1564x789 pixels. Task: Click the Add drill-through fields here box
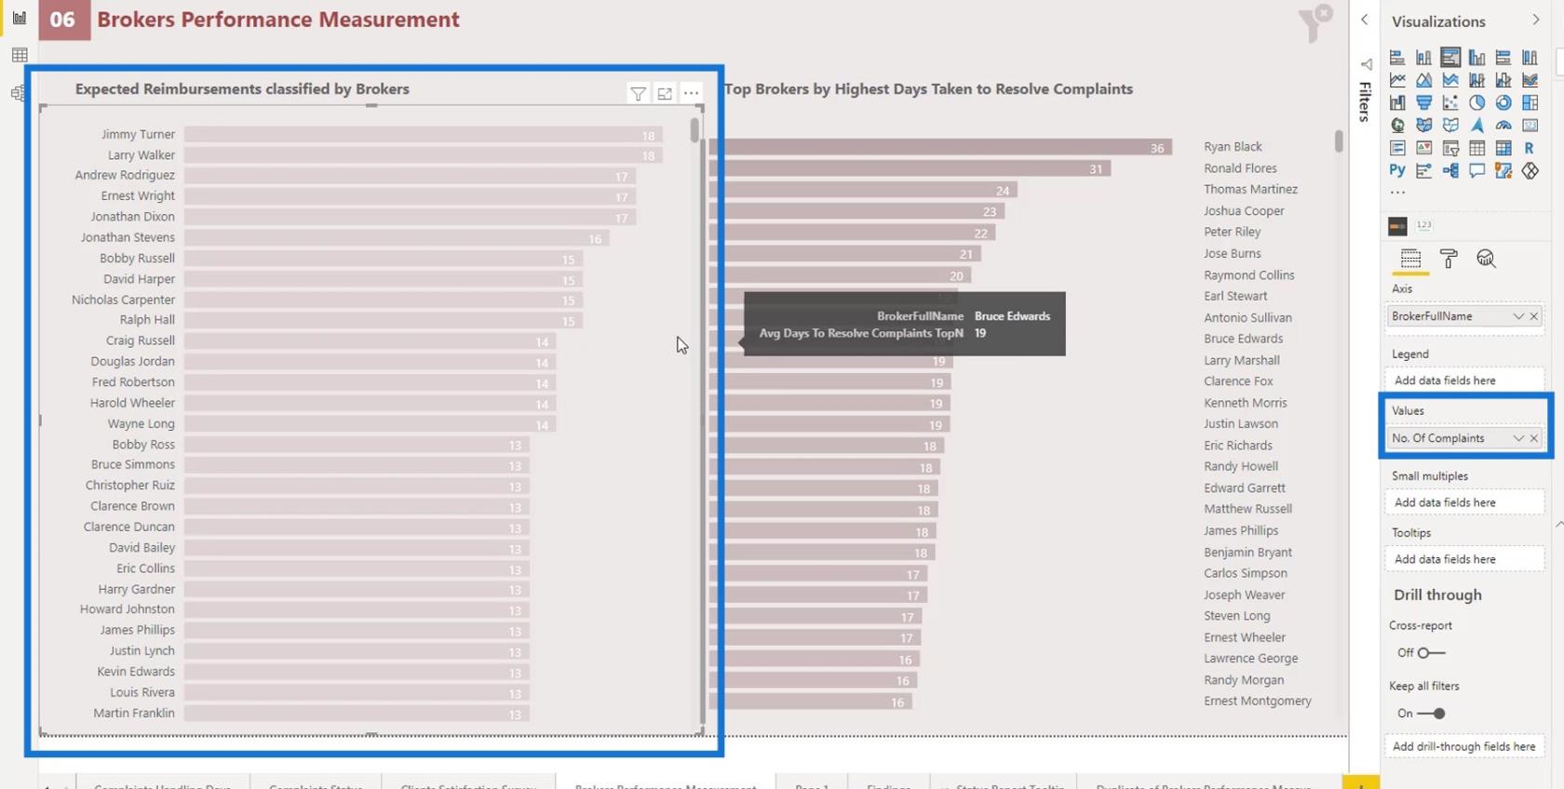[1463, 746]
